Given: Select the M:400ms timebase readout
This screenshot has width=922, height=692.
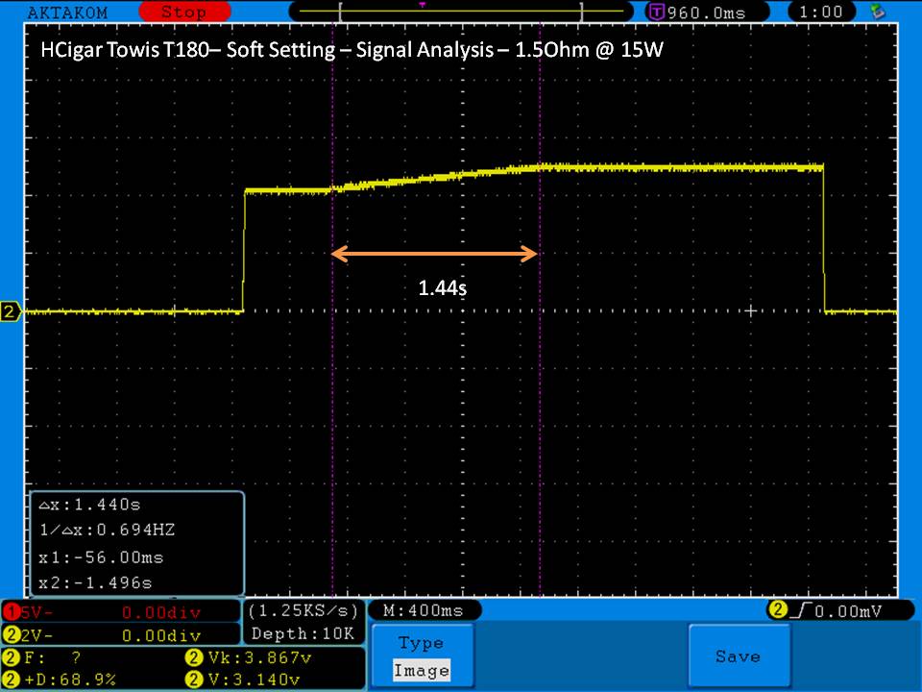Looking at the screenshot, I should (x=424, y=611).
